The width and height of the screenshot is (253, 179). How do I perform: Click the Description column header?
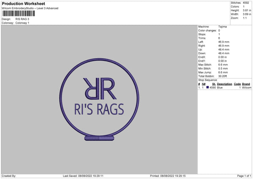pos(224,84)
